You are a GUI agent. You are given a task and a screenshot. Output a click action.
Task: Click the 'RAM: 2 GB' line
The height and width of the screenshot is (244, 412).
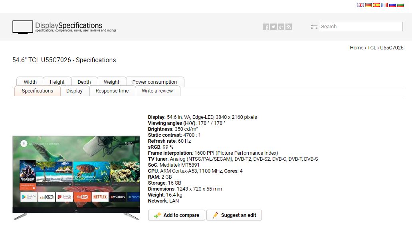(x=160, y=177)
